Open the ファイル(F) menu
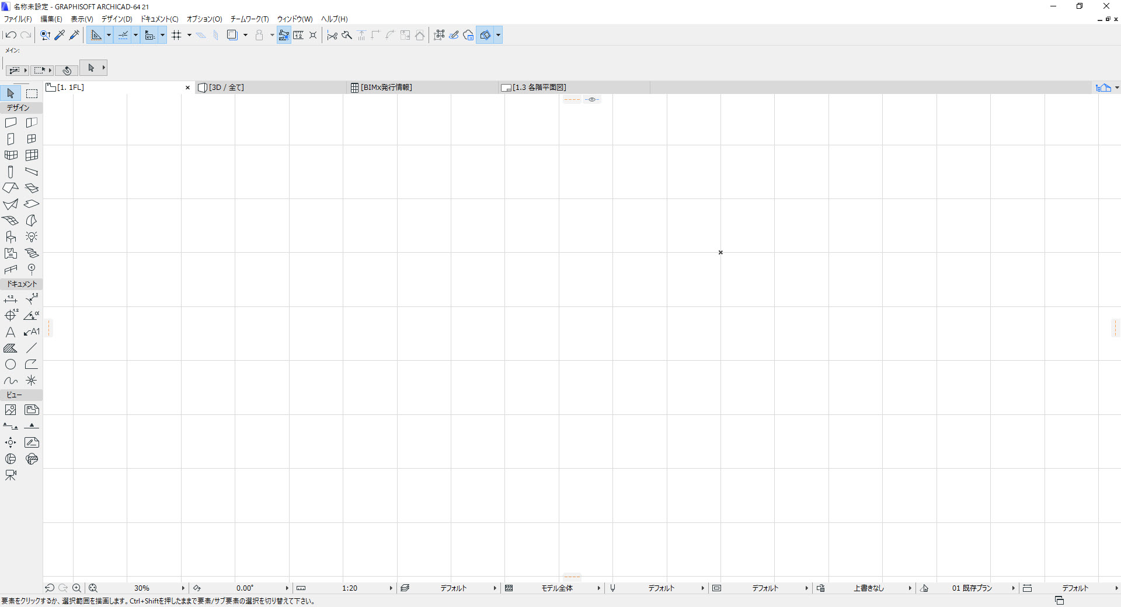 (x=18, y=19)
